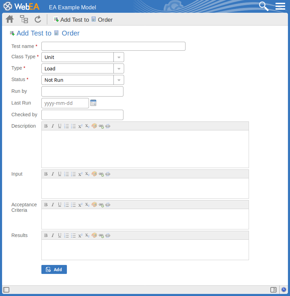
Task: Open the hamburger main menu
Action: pos(280,6)
